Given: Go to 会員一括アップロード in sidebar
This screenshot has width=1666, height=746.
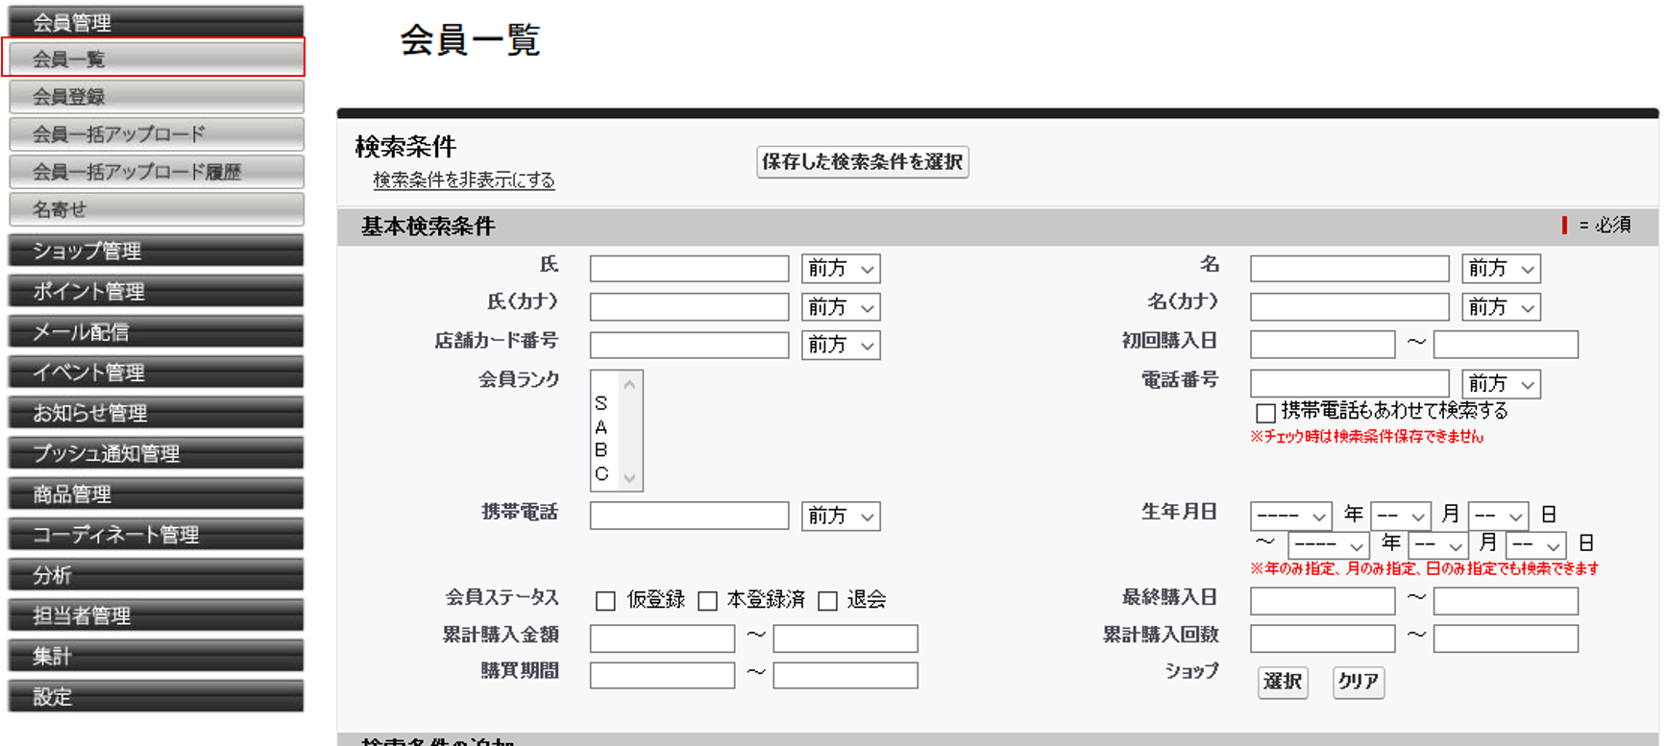Looking at the screenshot, I should coord(157,134).
